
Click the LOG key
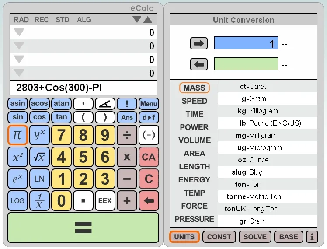pyautogui.click(x=18, y=201)
